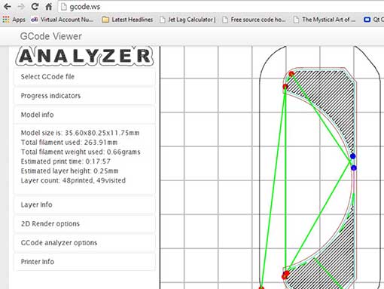The width and height of the screenshot is (384, 289).
Task: Expand the Select GCode file section
Action: coord(84,77)
